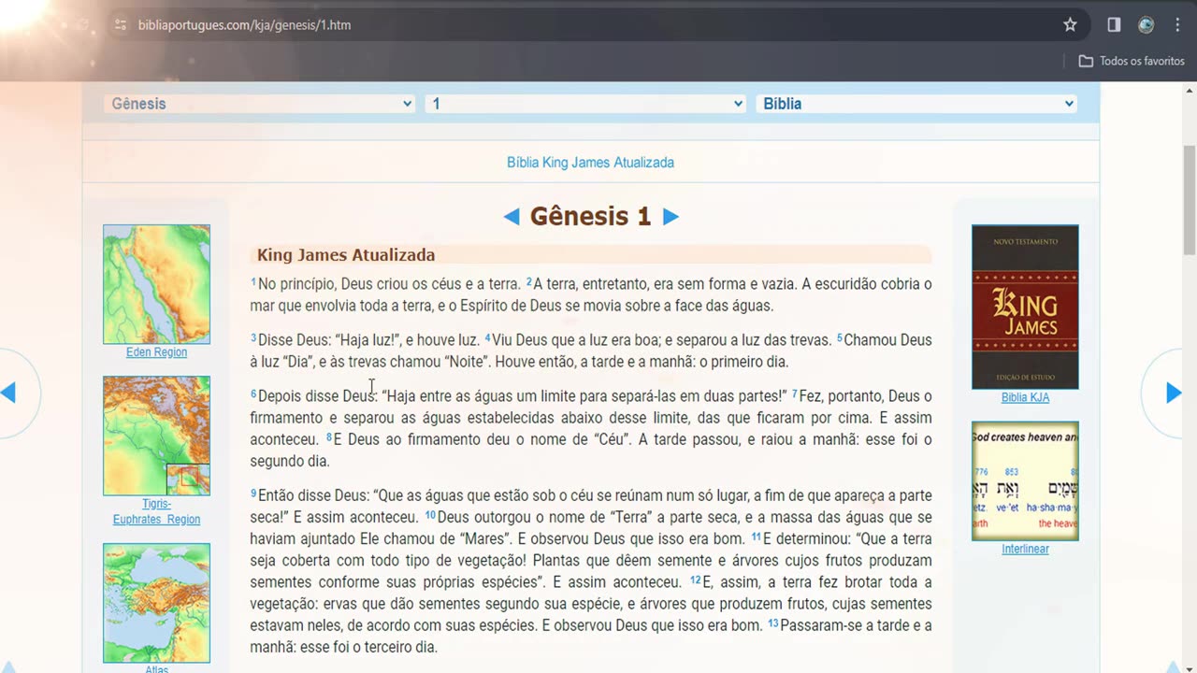Click verse number 11 link
The width and height of the screenshot is (1197, 673).
[x=756, y=537]
